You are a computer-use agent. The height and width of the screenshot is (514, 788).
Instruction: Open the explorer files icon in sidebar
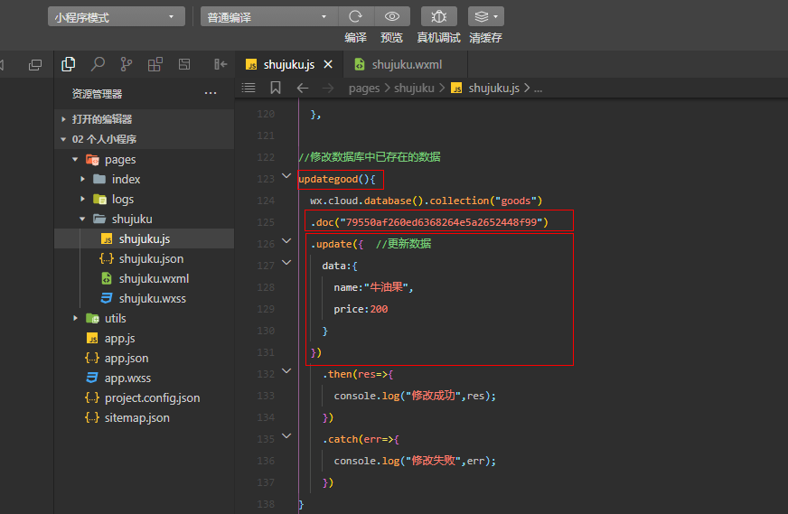pos(69,64)
